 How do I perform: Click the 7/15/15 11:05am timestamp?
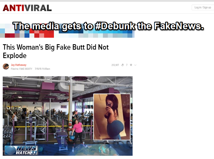pyautogui.click(x=42, y=69)
